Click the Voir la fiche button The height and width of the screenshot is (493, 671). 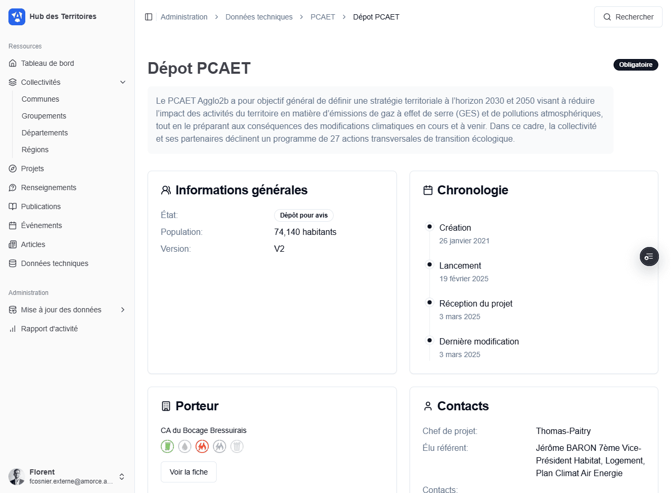click(x=189, y=472)
